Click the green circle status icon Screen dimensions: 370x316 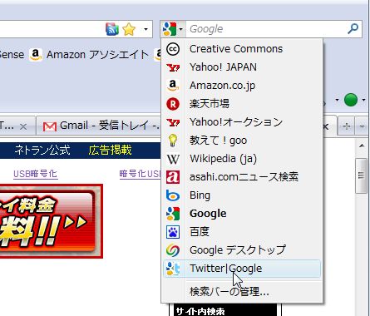[351, 100]
